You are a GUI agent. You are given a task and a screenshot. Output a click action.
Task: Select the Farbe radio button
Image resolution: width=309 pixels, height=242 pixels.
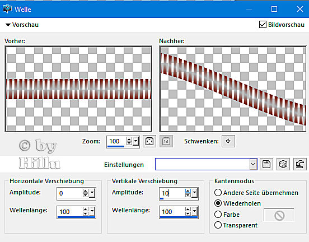tap(218, 214)
